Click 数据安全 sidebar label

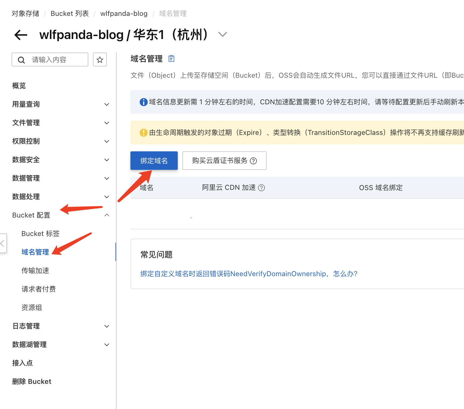pos(26,160)
